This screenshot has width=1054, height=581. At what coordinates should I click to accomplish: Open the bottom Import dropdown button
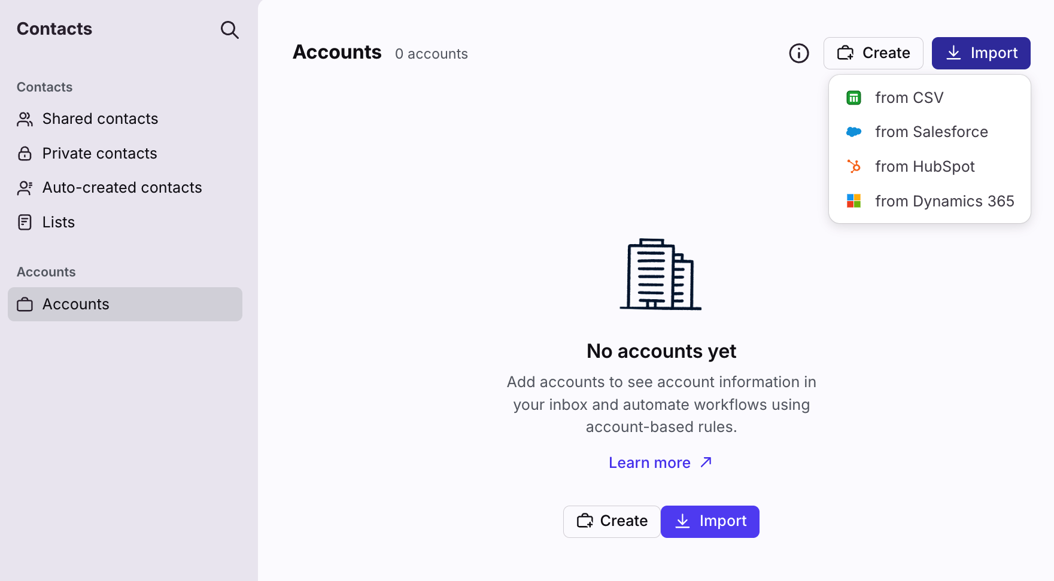(x=710, y=521)
